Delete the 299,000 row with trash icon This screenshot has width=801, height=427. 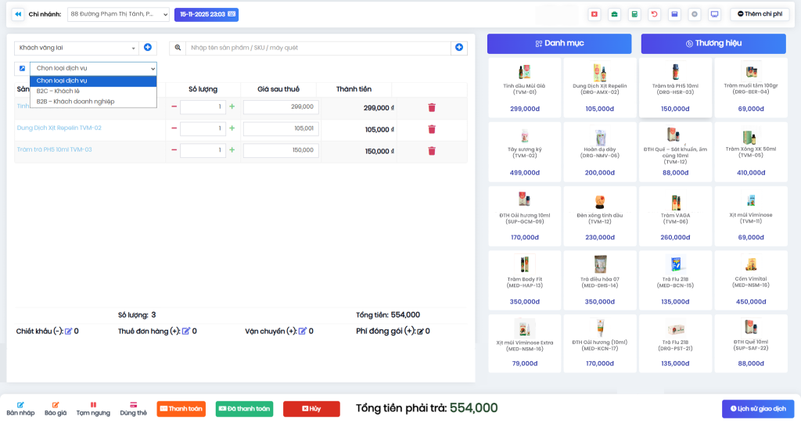[432, 107]
